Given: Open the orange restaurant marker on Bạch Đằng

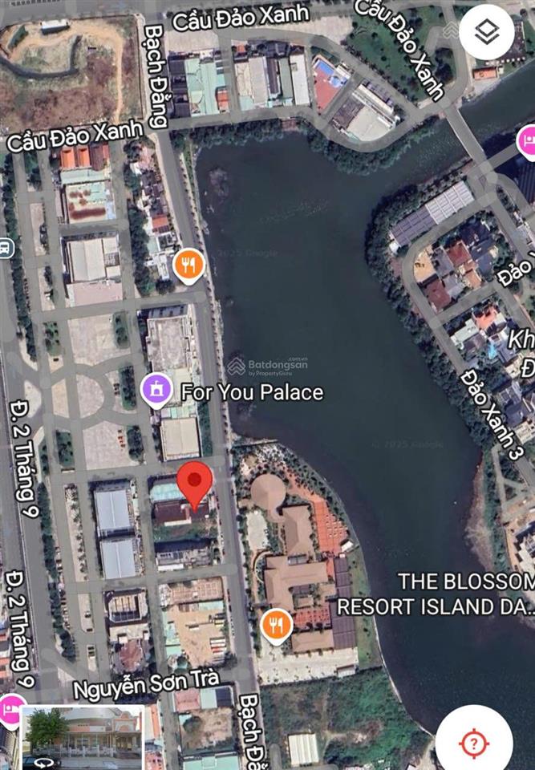Looking at the screenshot, I should tap(188, 266).
